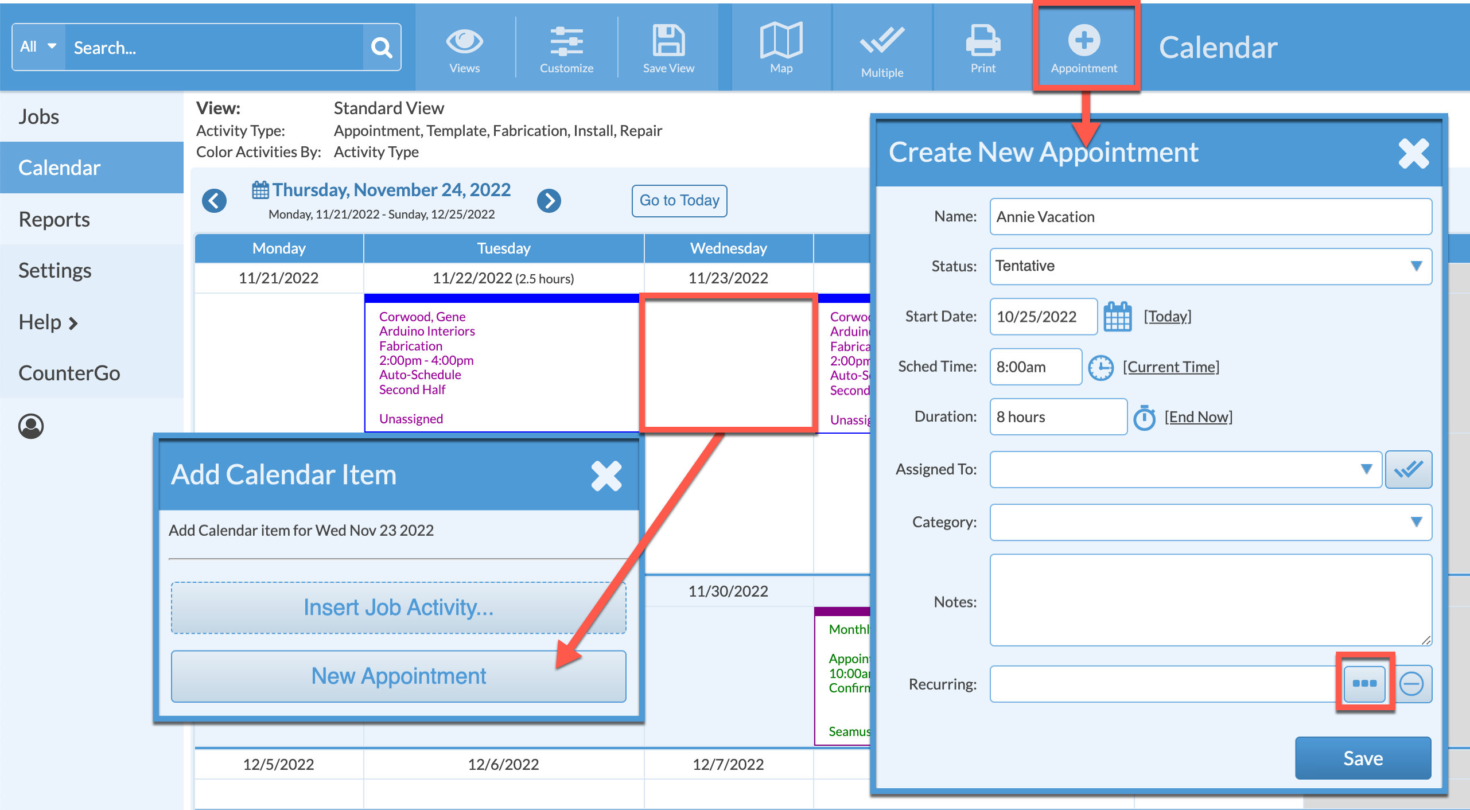Image resolution: width=1470 pixels, height=810 pixels.
Task: Open the Category dropdown
Action: click(x=1211, y=522)
